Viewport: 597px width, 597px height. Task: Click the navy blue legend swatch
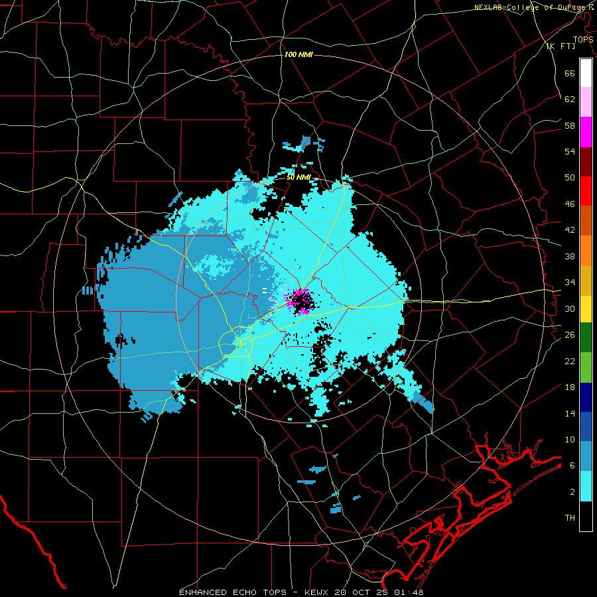click(586, 397)
